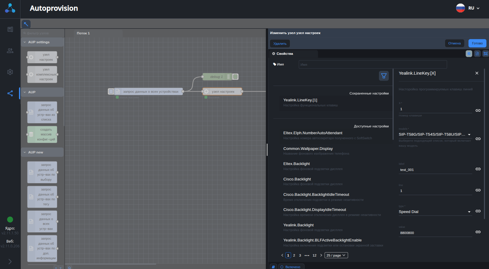489x269 pixels.
Task: Toggle the debug 1 node output button
Action: [235, 77]
